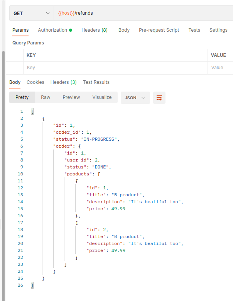The width and height of the screenshot is (233, 301).
Task: Select the Pretty view button
Action: 22,97
